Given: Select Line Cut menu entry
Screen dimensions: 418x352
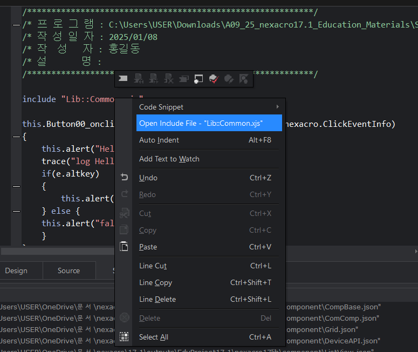Looking at the screenshot, I should (209, 266).
